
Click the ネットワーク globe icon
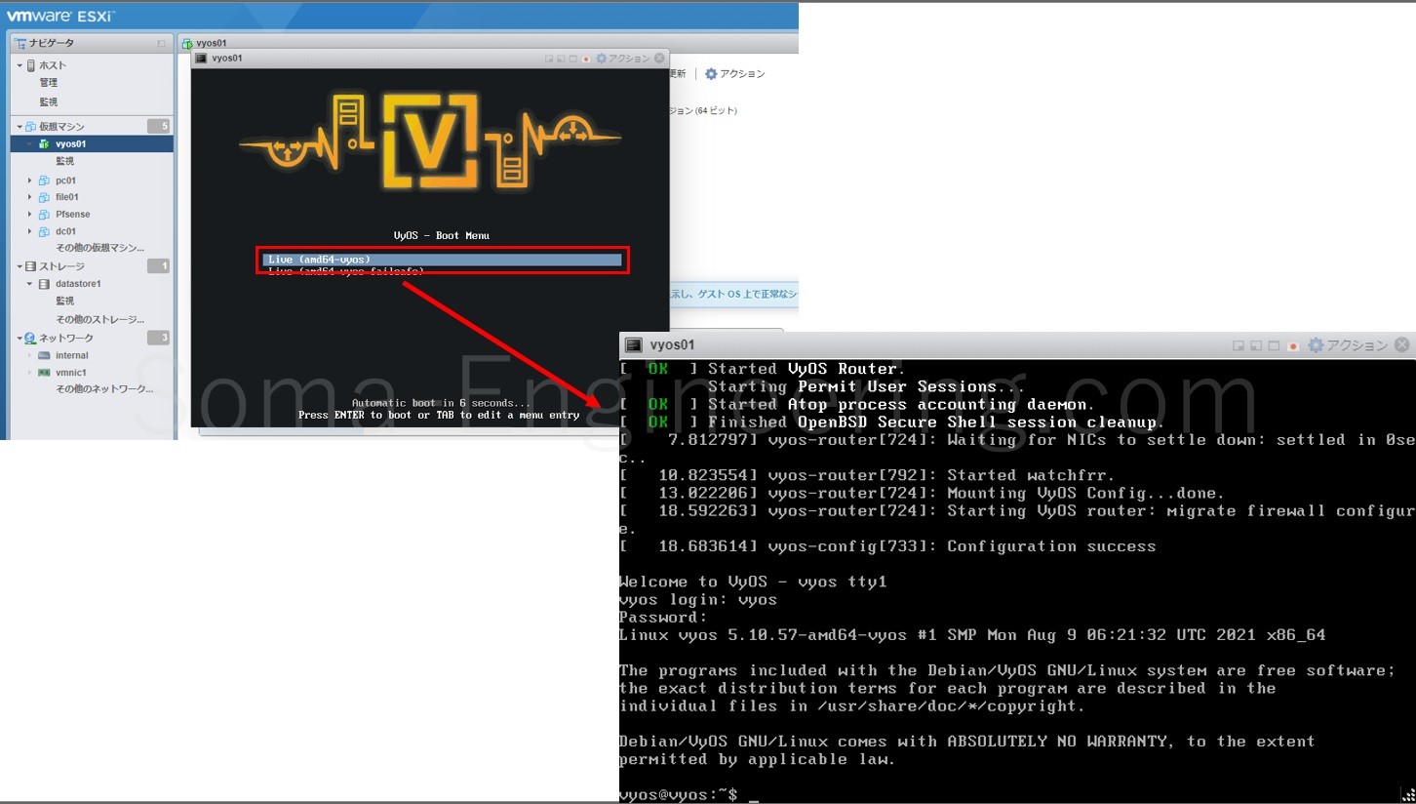31,338
